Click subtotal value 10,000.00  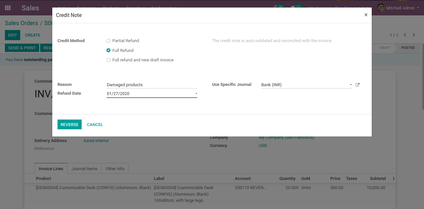(376, 188)
